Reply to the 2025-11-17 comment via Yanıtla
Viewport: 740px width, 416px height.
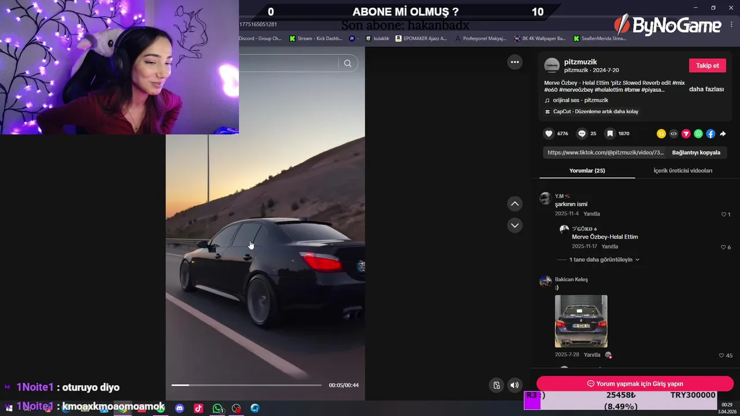pyautogui.click(x=609, y=247)
